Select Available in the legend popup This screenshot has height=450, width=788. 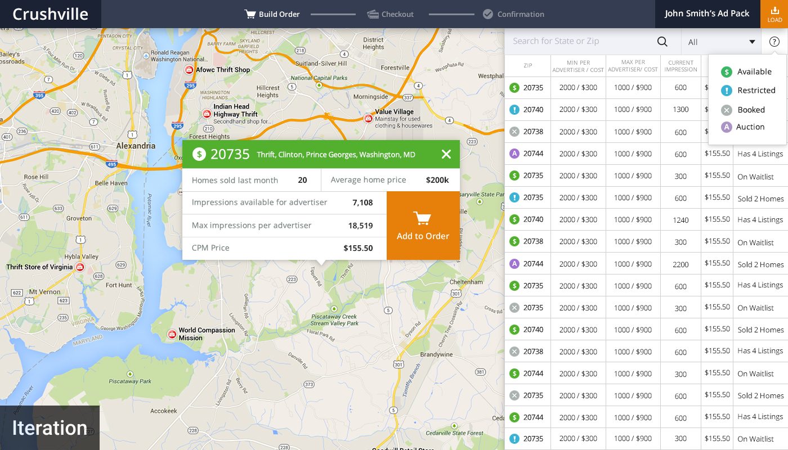pos(746,72)
